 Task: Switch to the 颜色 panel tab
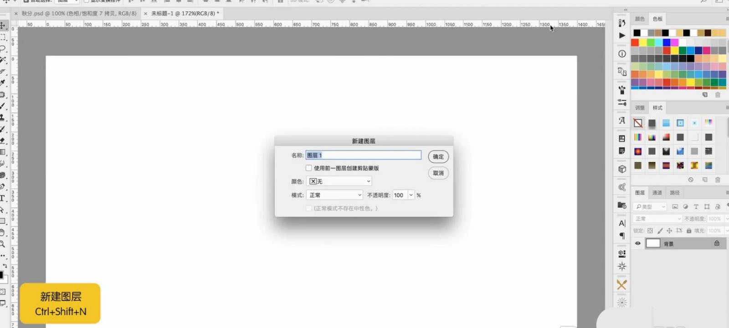point(640,19)
